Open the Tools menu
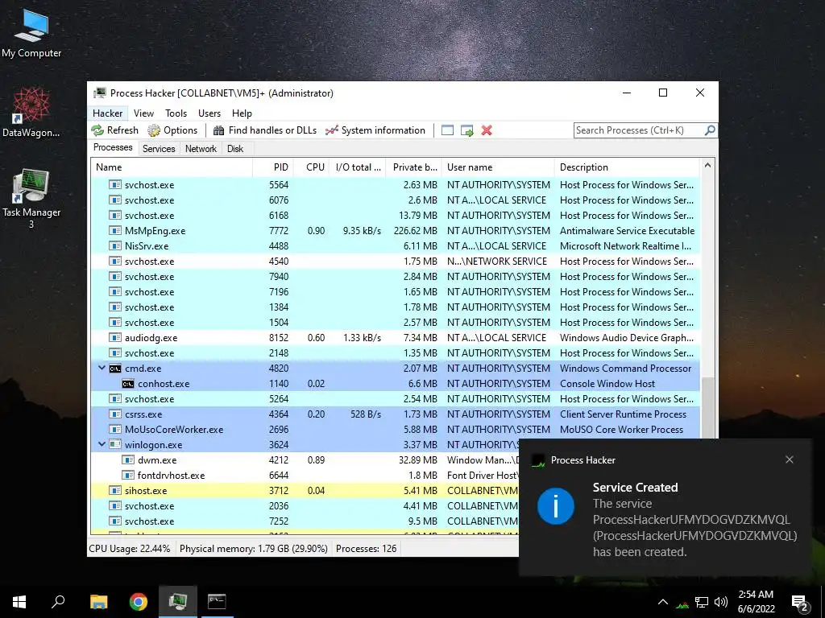This screenshot has width=825, height=618. click(176, 113)
